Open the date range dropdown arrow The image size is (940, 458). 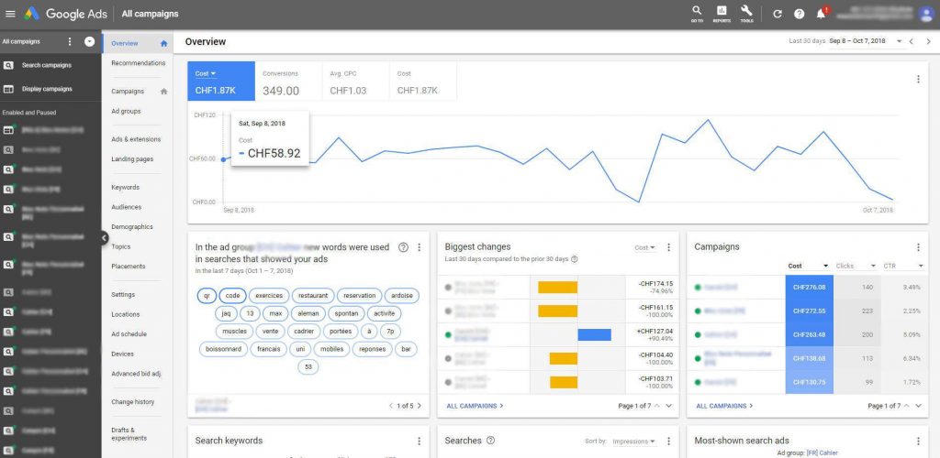(899, 41)
